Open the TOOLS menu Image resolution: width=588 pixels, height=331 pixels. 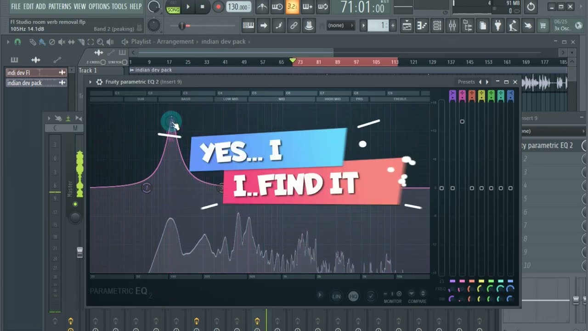click(x=119, y=6)
